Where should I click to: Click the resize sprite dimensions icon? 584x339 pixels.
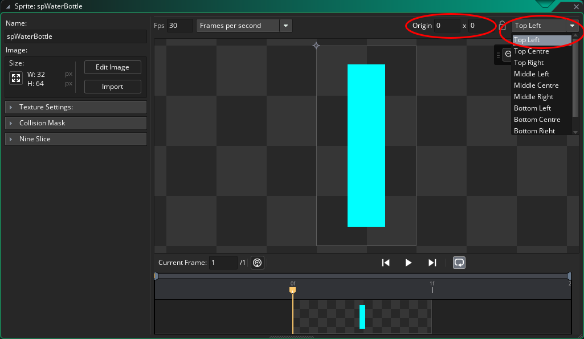tap(15, 77)
